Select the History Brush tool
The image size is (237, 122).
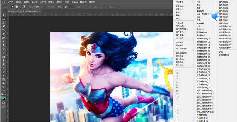(3, 49)
